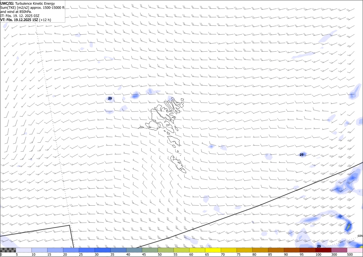Click the '29' TKE label northwest of the islands

point(110,98)
